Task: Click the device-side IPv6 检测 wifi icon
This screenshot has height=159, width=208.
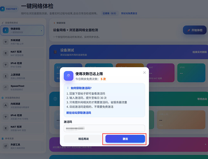Action: [x=5, y=65]
